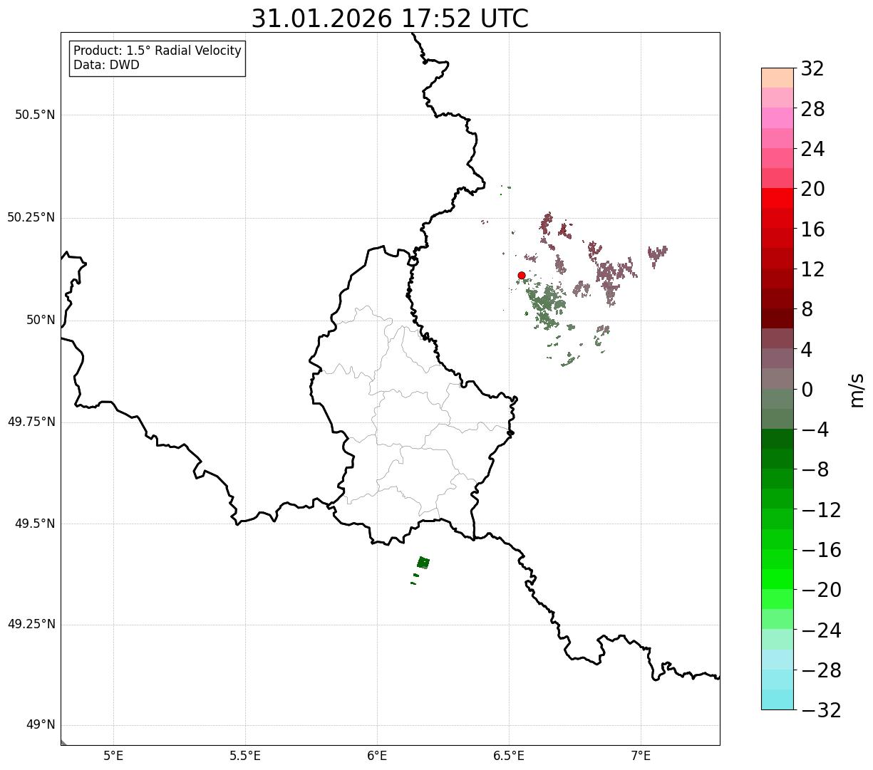Click the colorbar 20 tick label

[x=812, y=189]
